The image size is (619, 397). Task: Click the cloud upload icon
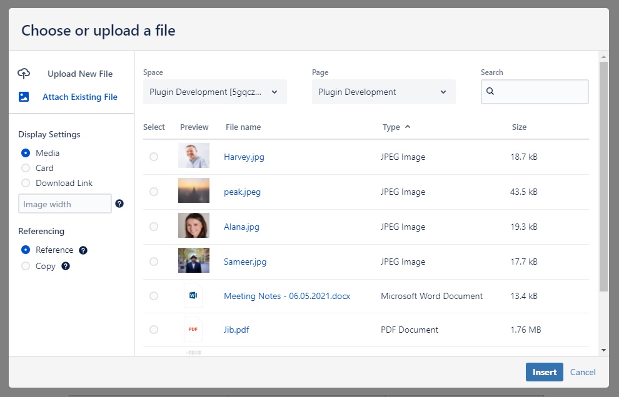(x=24, y=73)
